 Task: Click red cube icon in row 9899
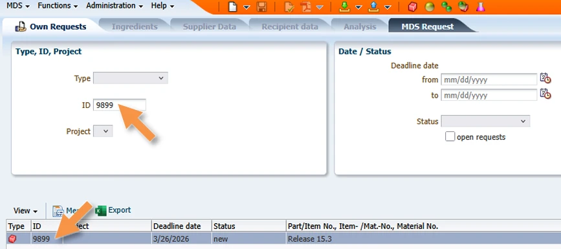(x=12, y=239)
